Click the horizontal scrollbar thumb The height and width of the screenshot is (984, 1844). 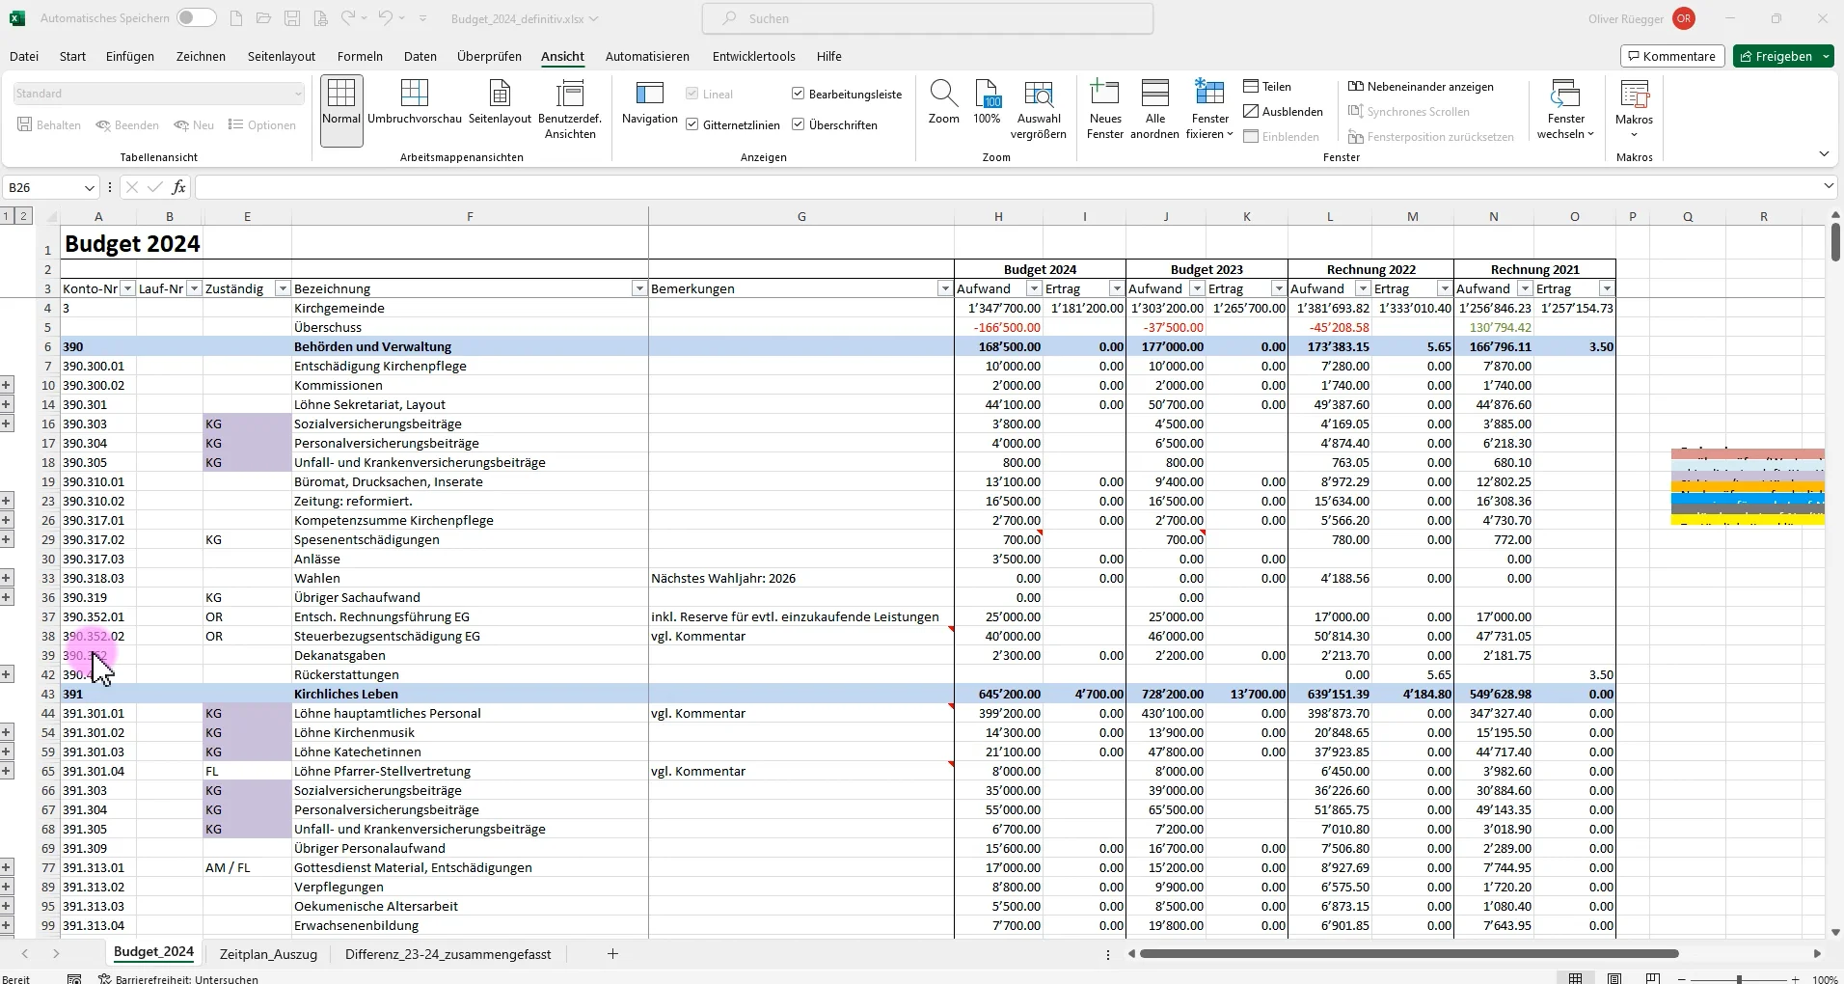coord(1409,954)
